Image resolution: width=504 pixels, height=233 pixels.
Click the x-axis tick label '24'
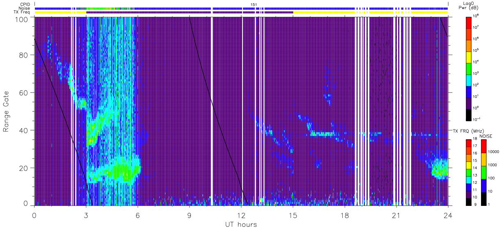tap(448, 215)
